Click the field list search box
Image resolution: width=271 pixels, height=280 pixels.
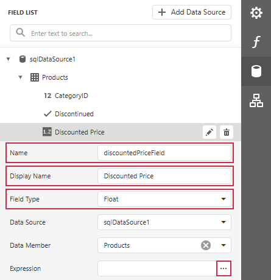(x=121, y=33)
